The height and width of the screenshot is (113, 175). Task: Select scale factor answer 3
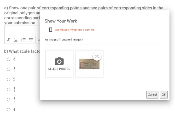pos(9,59)
